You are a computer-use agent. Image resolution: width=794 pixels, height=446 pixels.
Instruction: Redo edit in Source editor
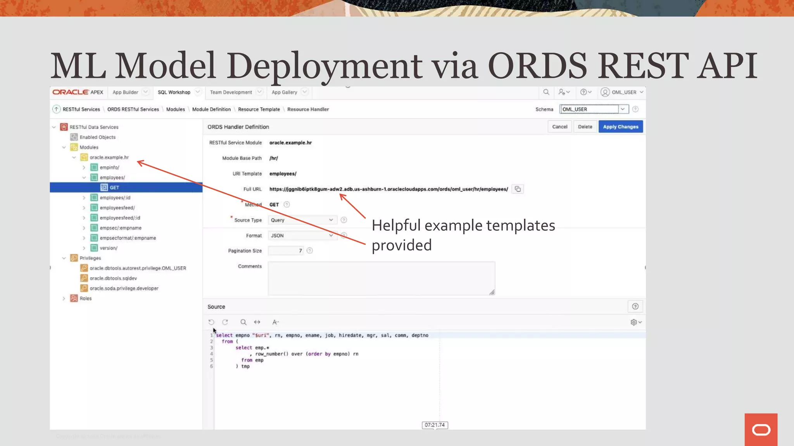[x=225, y=322]
